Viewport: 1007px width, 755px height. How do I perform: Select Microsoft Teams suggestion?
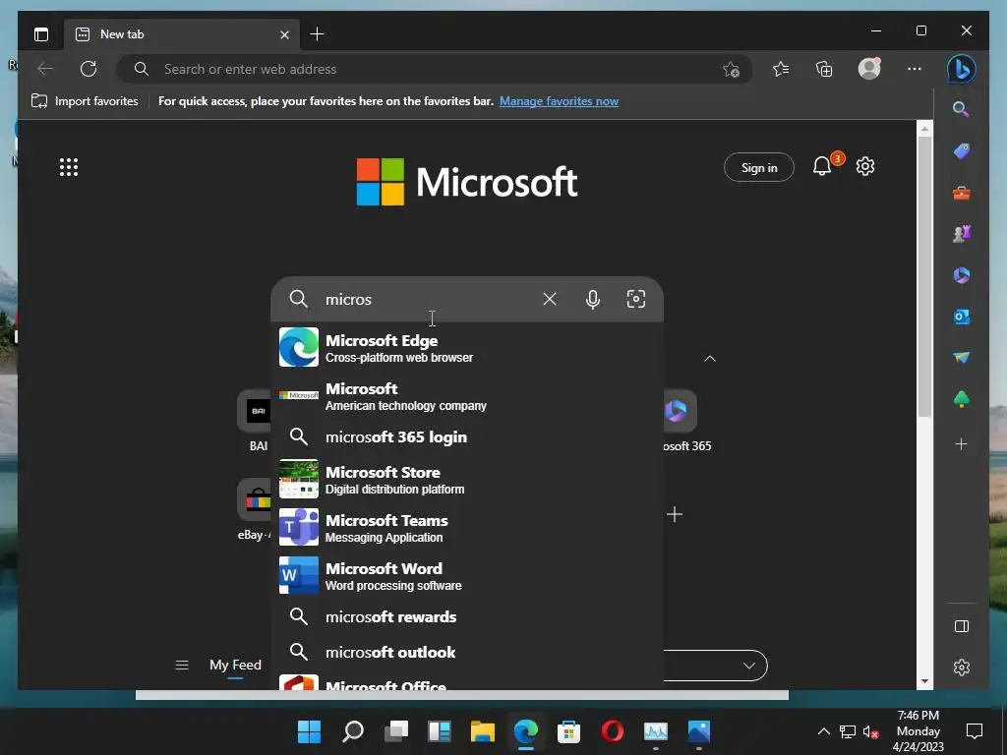tap(467, 527)
